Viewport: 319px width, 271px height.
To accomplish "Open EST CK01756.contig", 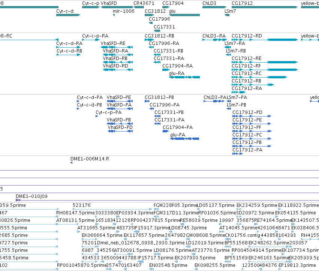I will pyautogui.click(x=228, y=239).
